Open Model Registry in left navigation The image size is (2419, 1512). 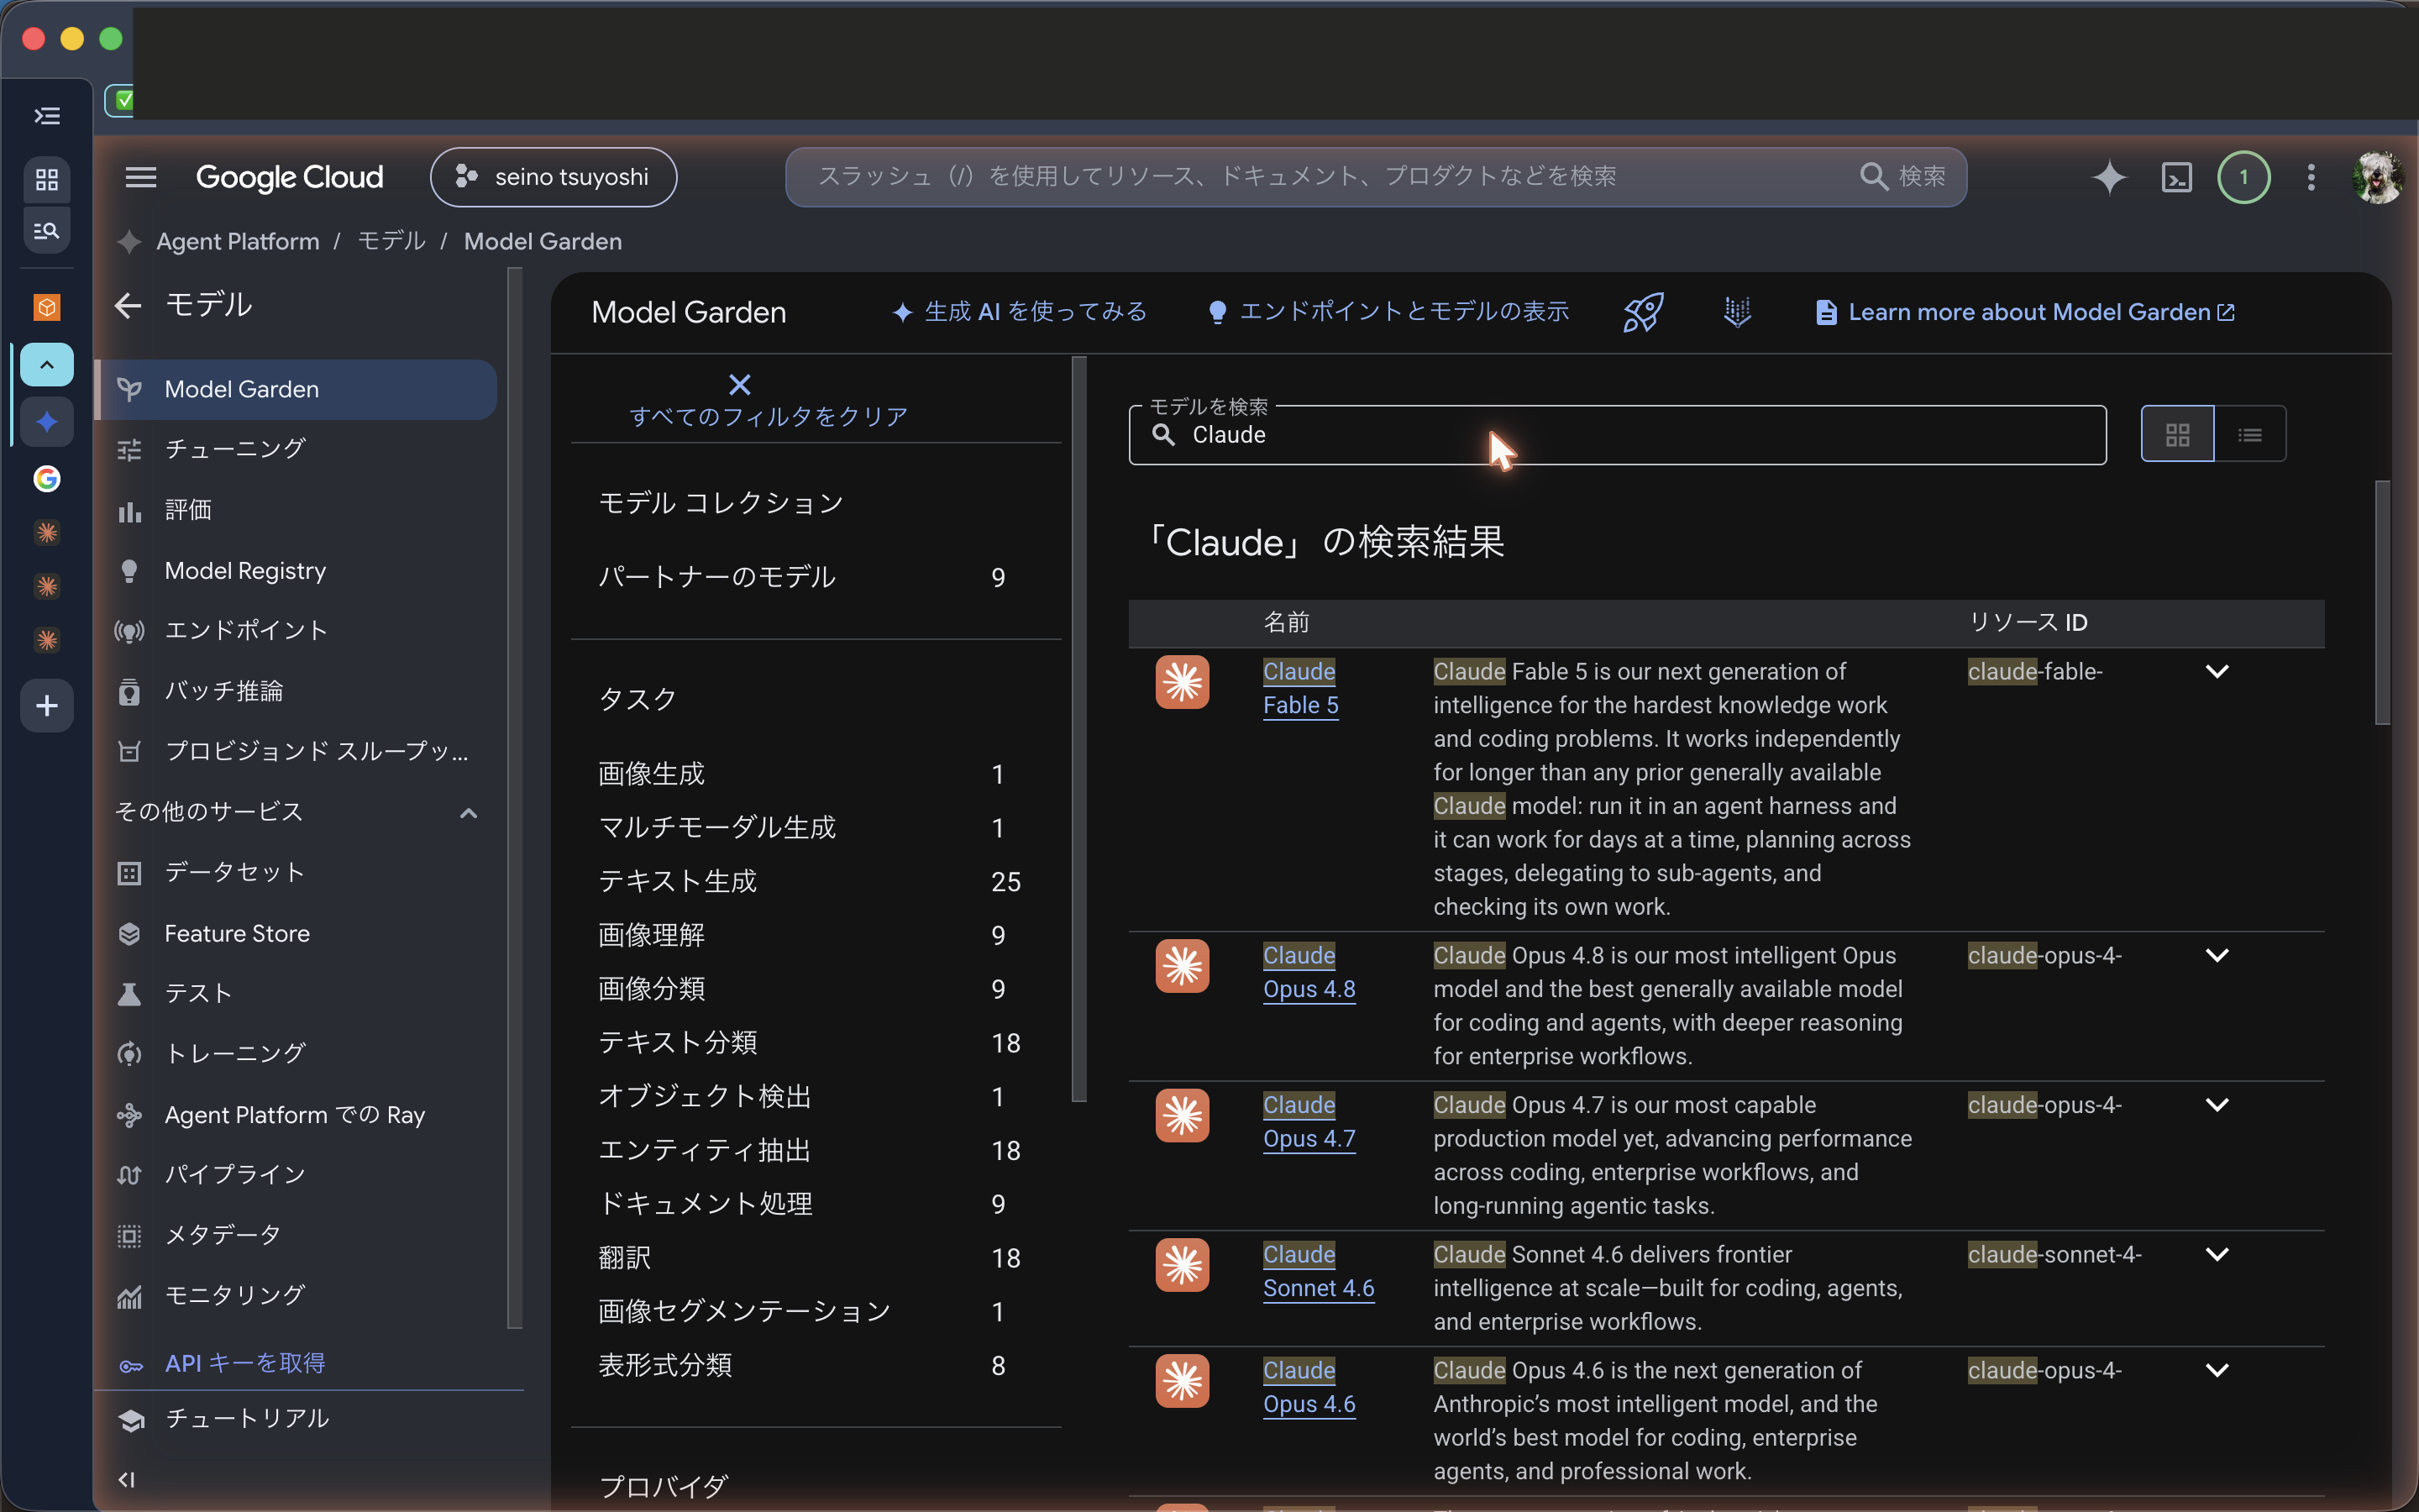(x=296, y=571)
